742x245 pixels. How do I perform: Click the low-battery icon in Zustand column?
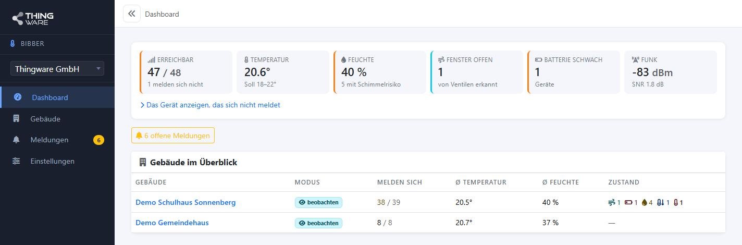628,202
